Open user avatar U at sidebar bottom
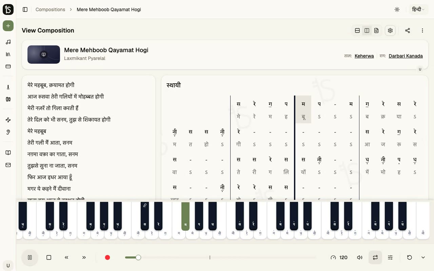The width and height of the screenshot is (434, 271). (x=8, y=266)
